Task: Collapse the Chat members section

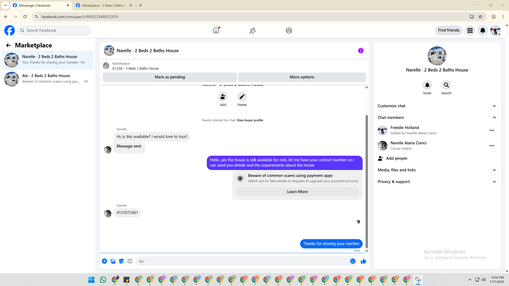Action: coord(437,118)
